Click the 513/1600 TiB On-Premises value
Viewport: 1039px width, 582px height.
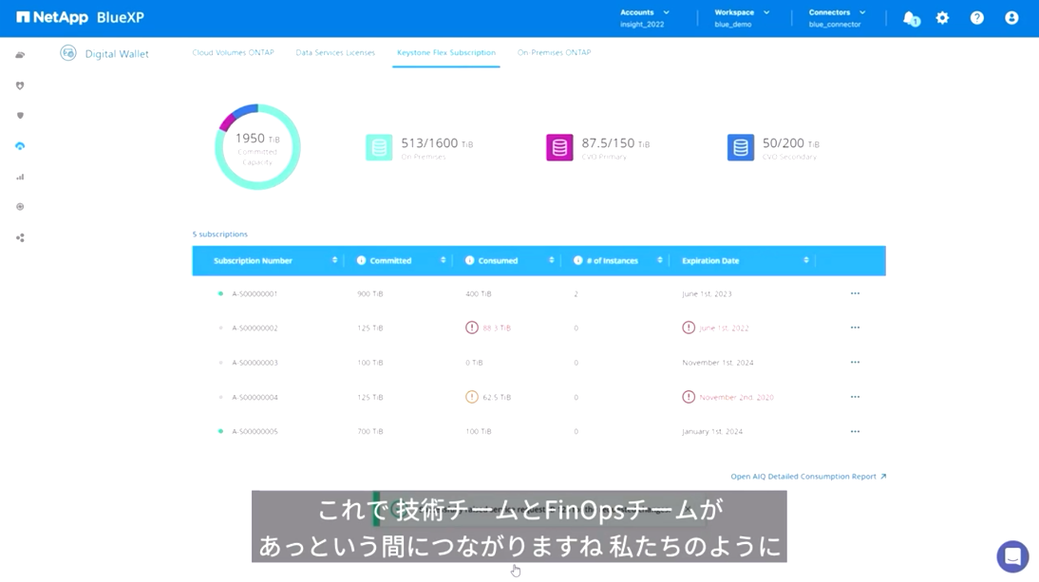tap(437, 143)
